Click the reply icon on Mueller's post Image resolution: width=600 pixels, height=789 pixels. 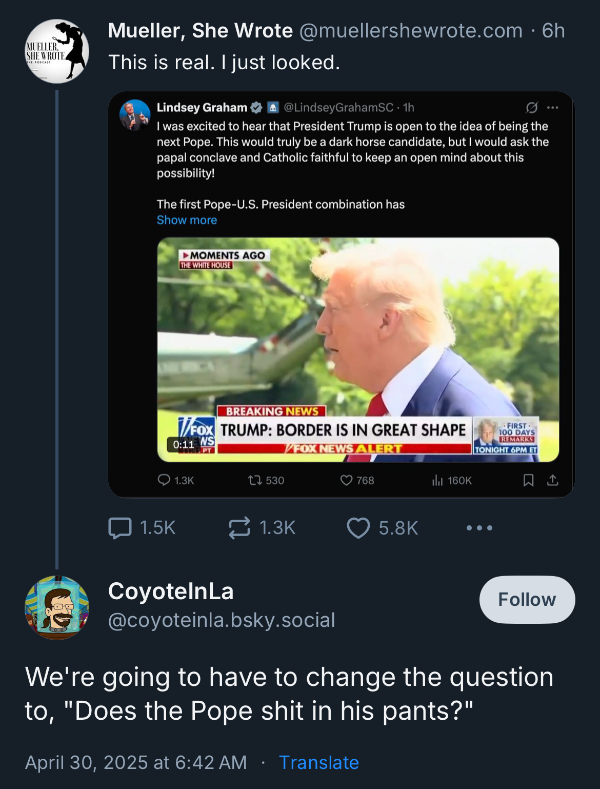(120, 528)
